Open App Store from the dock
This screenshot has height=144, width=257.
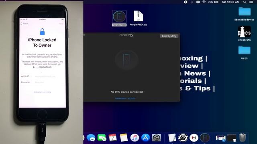pos(145,138)
